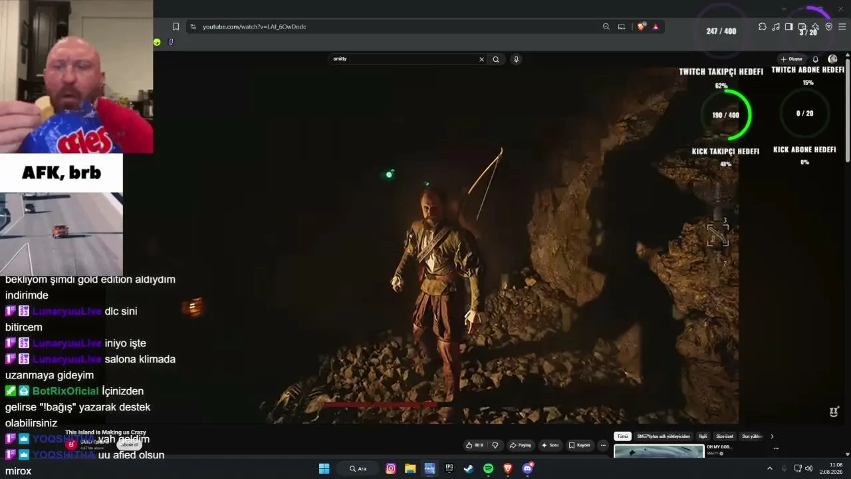Open the media control music note icon
851x479 pixels.
(x=776, y=27)
